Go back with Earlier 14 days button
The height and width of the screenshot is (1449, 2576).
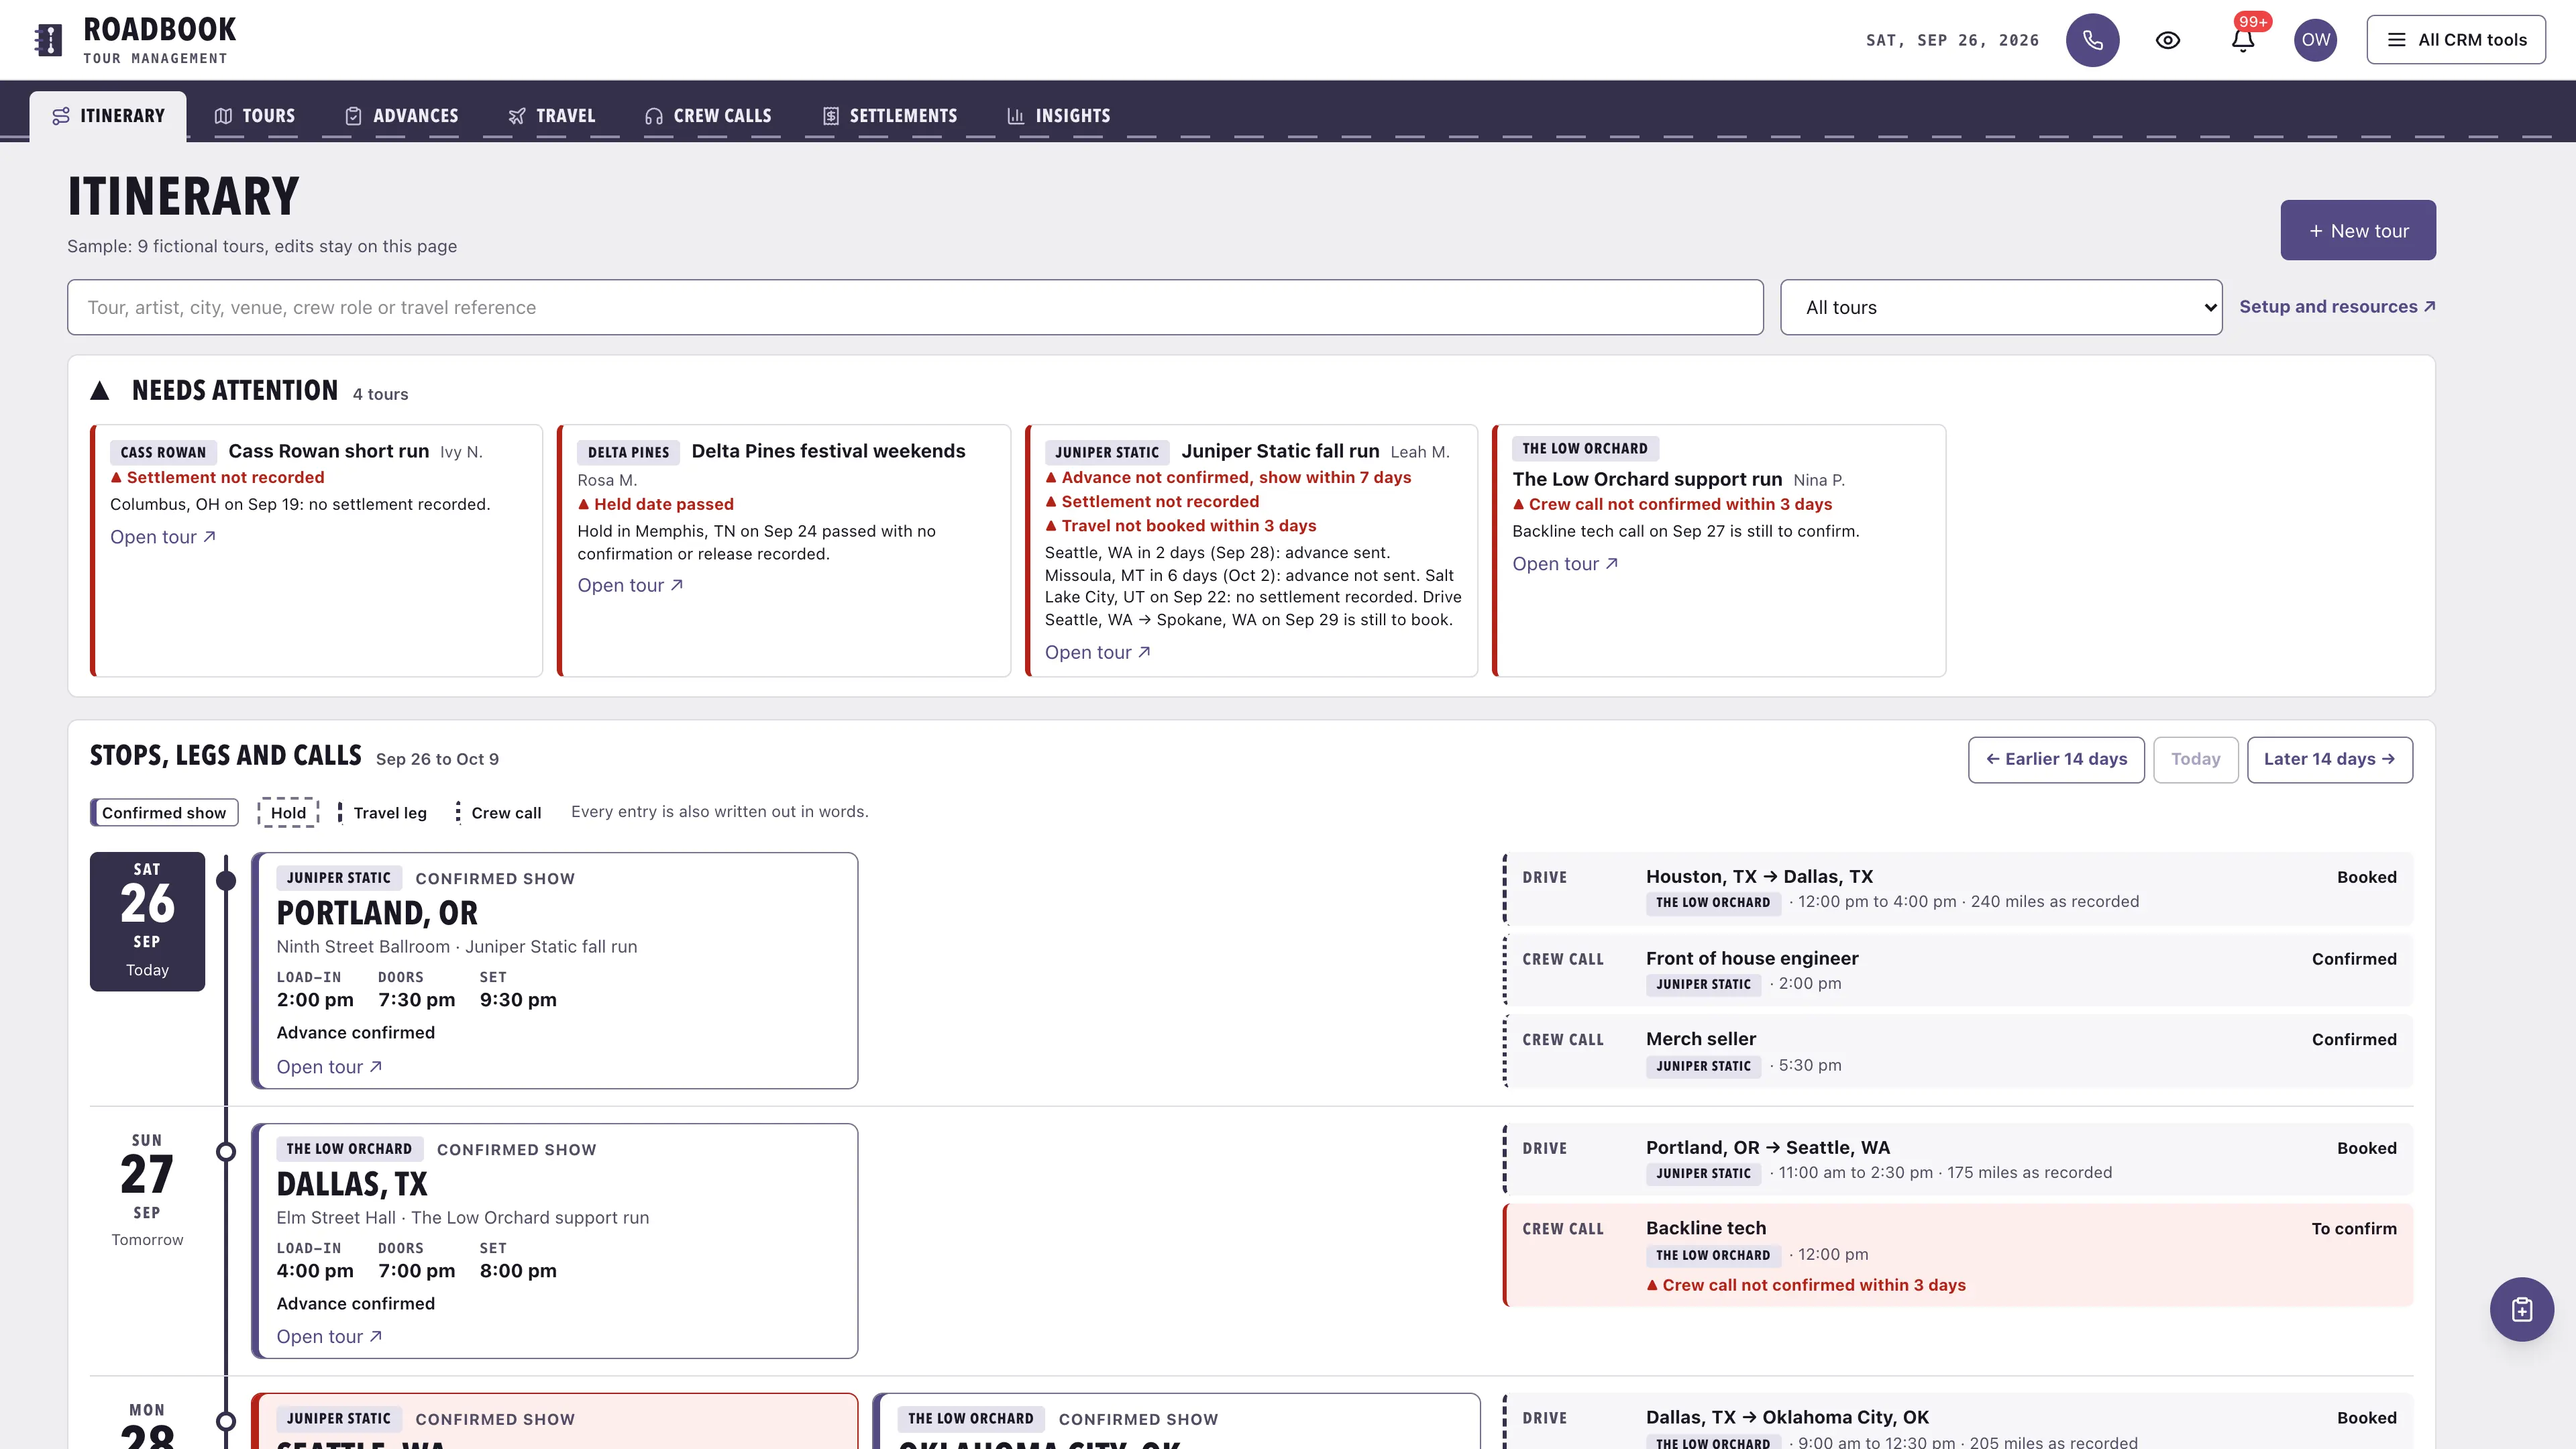click(2056, 760)
